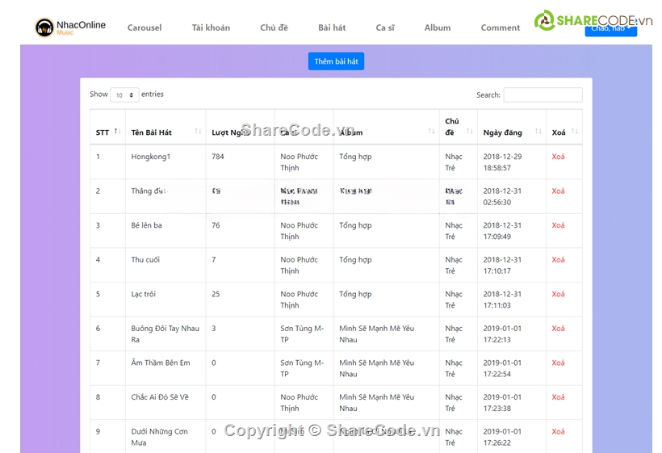
Task: Delete Hongkong1 song via Xoá link
Action: coord(558,157)
